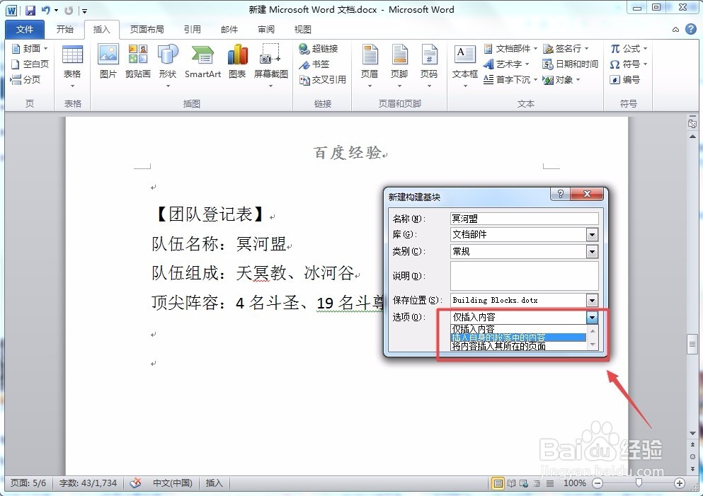
Task: Click the dialog help (?) button
Action: 561,194
